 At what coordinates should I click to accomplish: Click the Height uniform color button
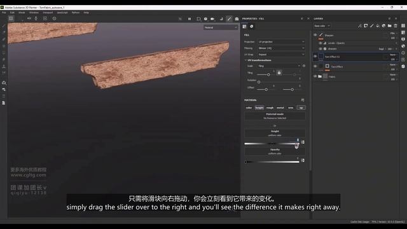pyautogui.click(x=275, y=133)
